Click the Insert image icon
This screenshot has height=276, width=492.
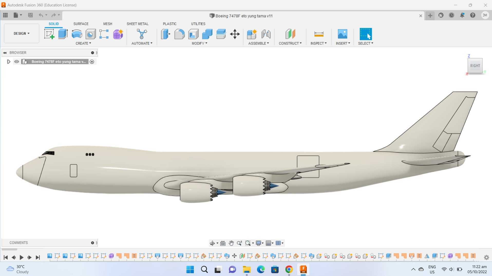click(343, 34)
